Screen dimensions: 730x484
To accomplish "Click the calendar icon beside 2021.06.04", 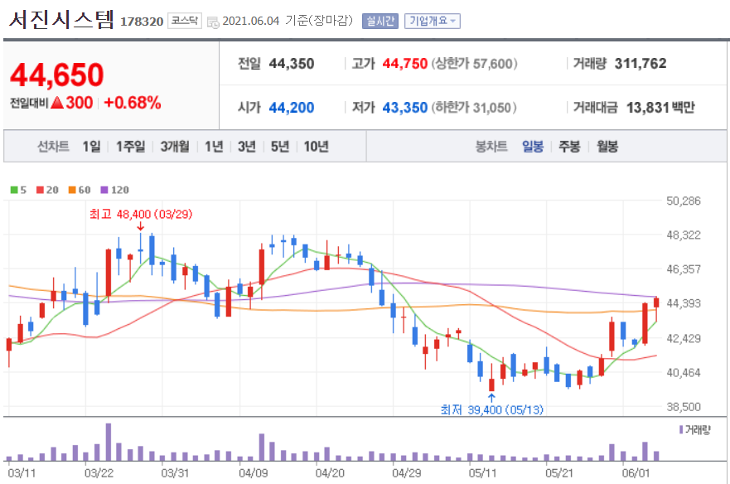I will point(213,22).
